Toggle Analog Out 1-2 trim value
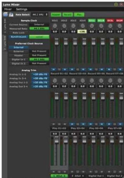Image resolution: width=124 pixels, height=178 pixels. (x=40, y=82)
